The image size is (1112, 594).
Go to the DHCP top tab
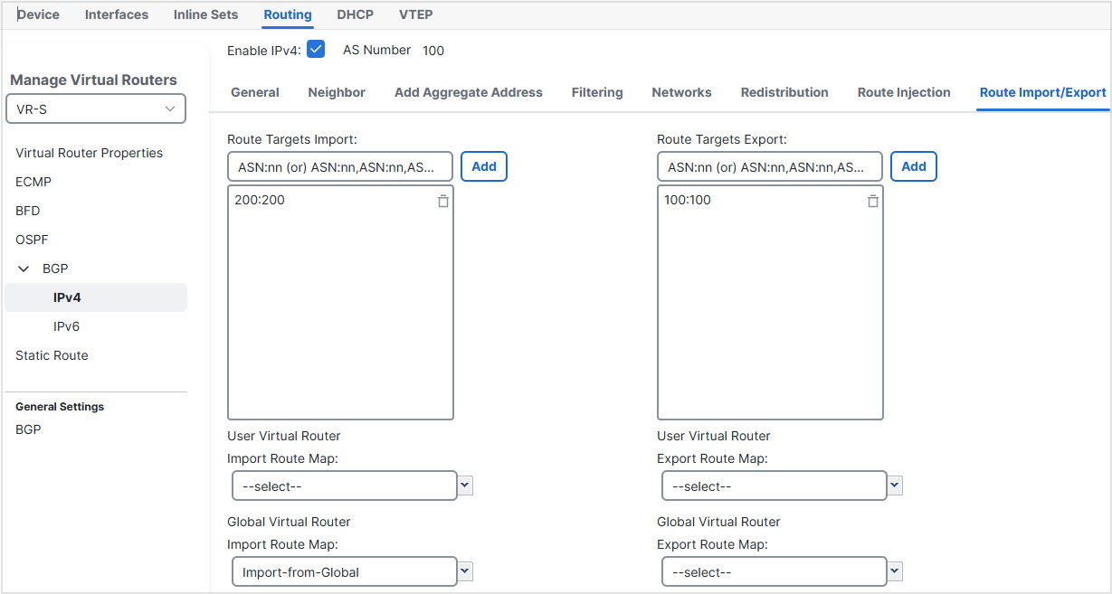pos(355,14)
